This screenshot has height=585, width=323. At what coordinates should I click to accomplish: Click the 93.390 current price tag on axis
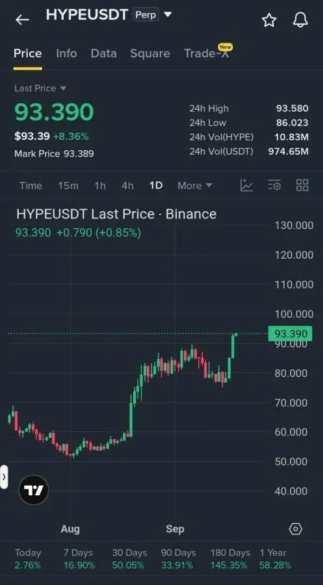[x=290, y=333]
